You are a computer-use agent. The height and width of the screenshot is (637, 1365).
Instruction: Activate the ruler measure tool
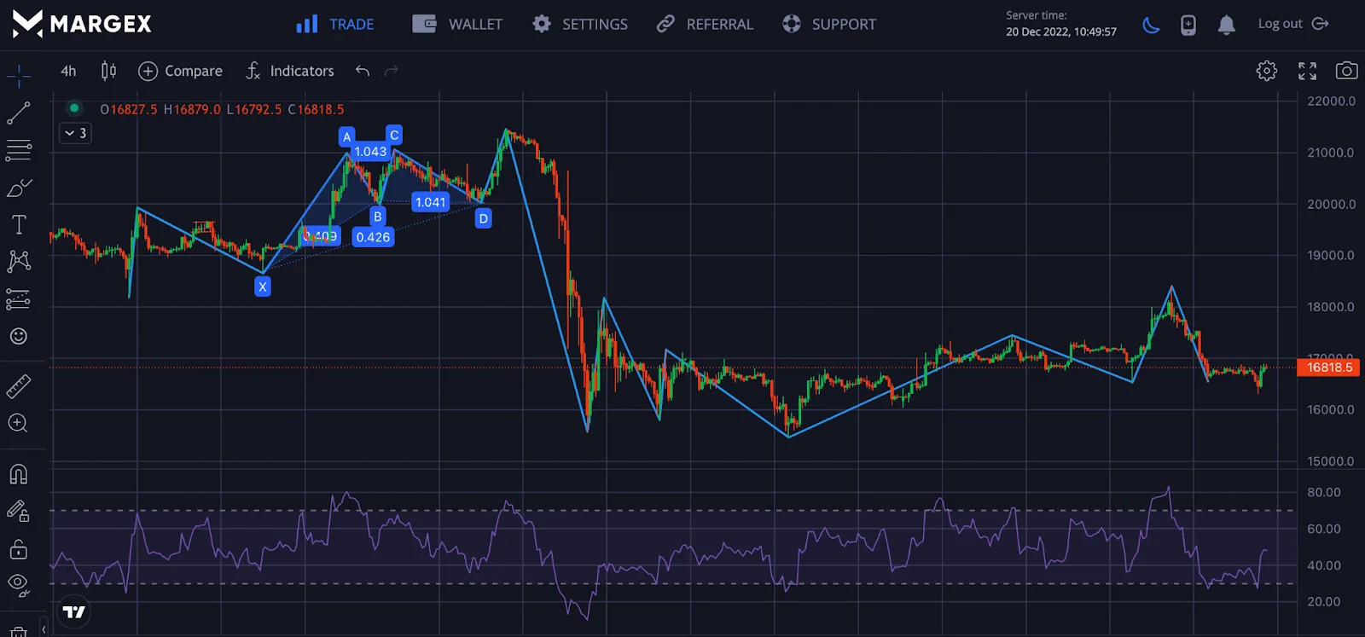19,386
